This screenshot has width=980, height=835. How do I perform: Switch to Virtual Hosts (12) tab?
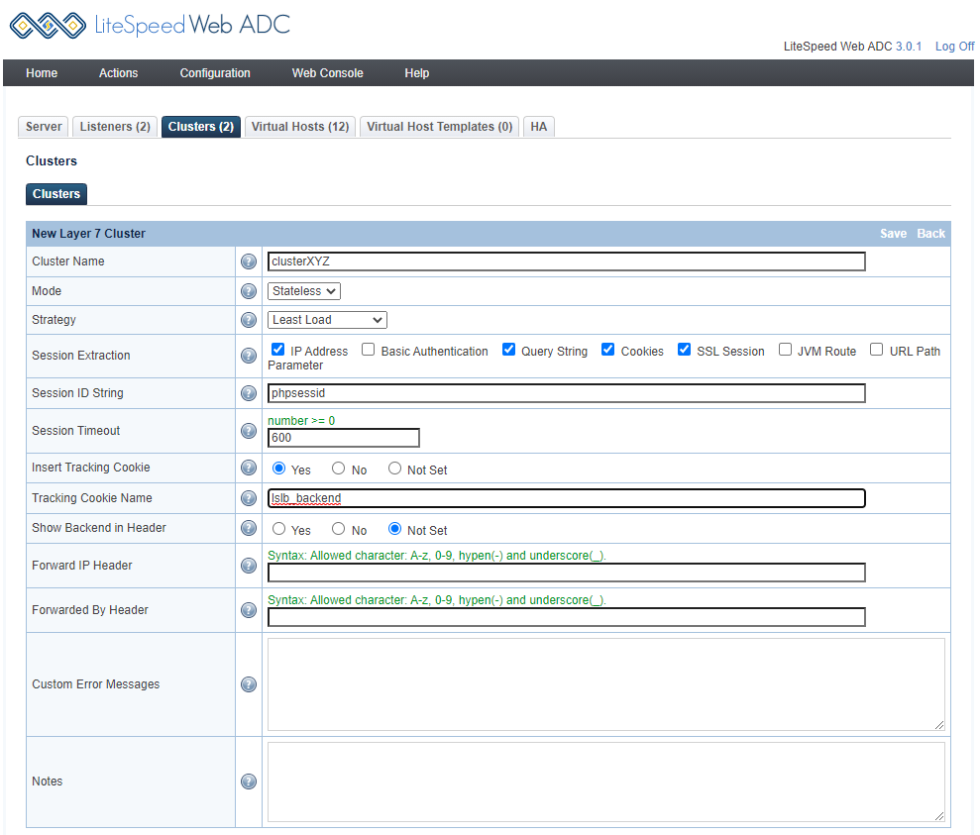[x=300, y=127]
